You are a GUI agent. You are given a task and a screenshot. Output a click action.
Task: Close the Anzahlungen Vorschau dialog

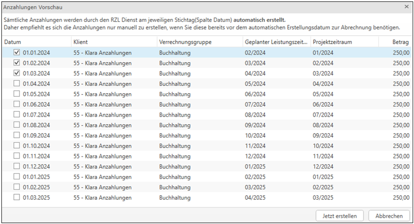coord(406,7)
